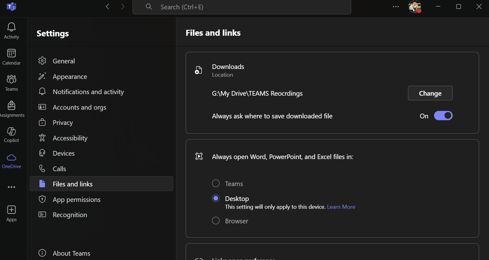Navigate back with the left arrow
Screen dimensions: 489x260
click(107, 7)
